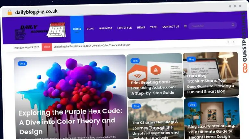Click the padlock icon in address bar
Image resolution: width=249 pixels, height=139 pixels.
(x=10, y=12)
